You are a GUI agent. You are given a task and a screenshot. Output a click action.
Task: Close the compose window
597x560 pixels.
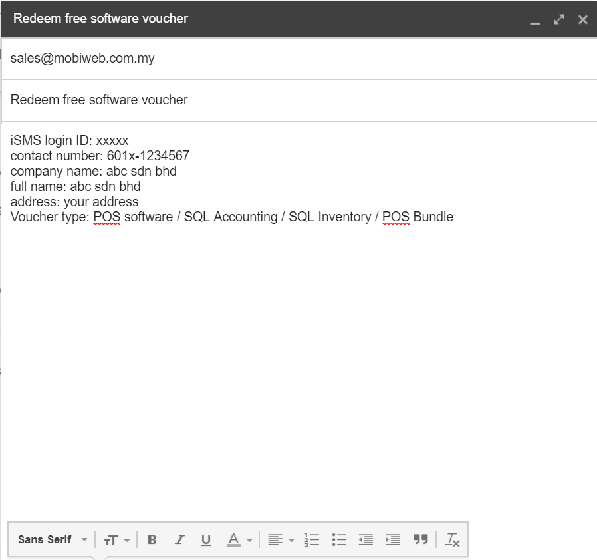[x=583, y=20]
